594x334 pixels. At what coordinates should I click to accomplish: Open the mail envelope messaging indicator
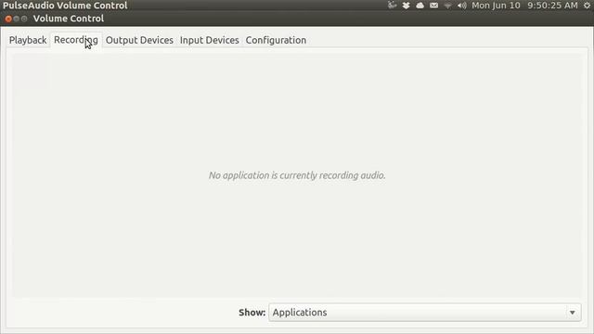coord(433,6)
